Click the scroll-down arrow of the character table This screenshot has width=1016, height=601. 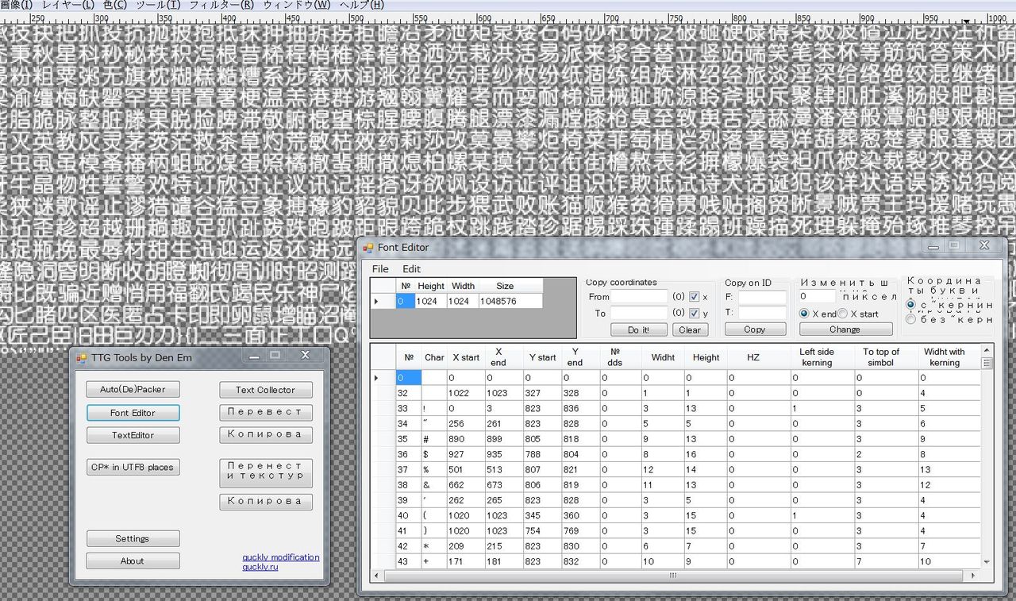[x=987, y=561]
